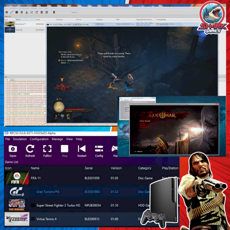
Task: Click the Pause icon in the light RPCS3 toolbar
Action: 22,12
